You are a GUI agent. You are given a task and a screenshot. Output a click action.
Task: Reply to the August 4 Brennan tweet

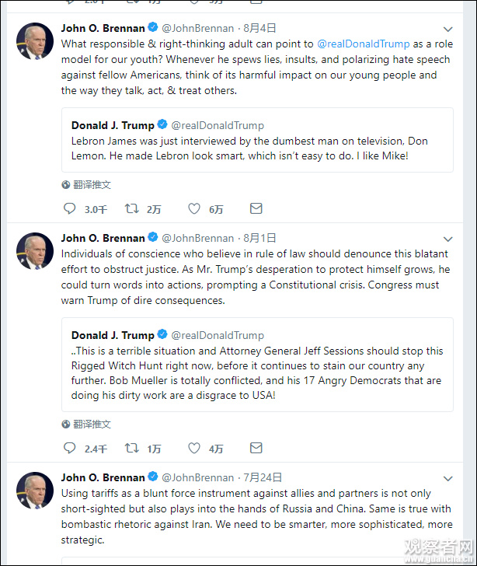70,208
